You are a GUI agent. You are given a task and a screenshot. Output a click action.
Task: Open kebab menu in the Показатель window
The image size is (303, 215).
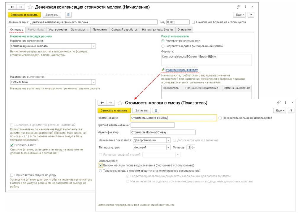pyautogui.click(x=286, y=102)
